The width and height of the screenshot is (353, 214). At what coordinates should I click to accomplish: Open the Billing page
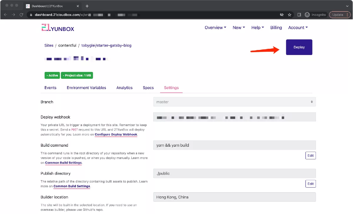(x=276, y=28)
